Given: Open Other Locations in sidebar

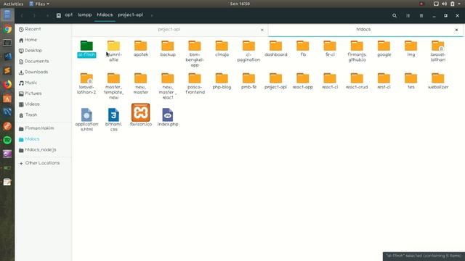Looking at the screenshot, I should point(43,163).
